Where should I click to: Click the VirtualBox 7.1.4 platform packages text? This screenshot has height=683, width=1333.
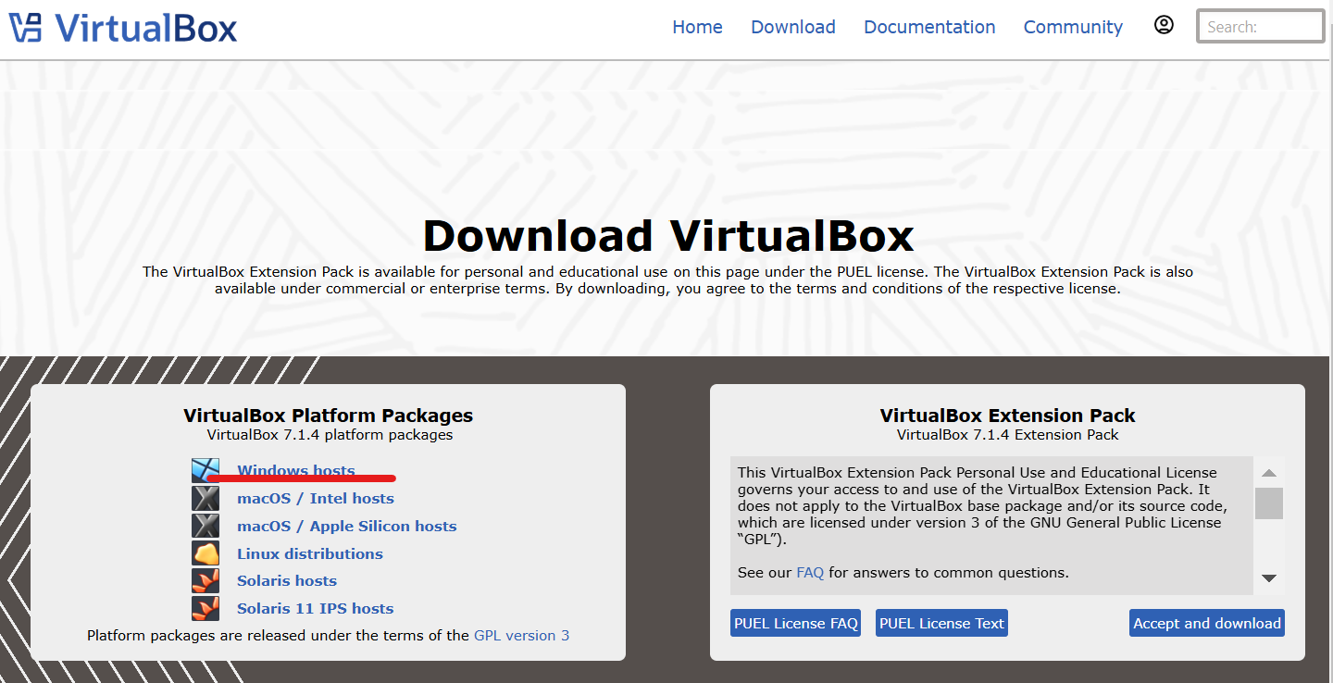pos(330,435)
